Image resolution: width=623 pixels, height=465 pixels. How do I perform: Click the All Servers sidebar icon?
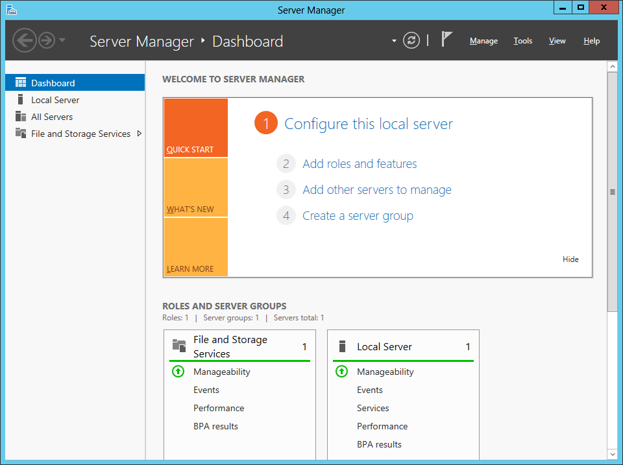[x=20, y=117]
